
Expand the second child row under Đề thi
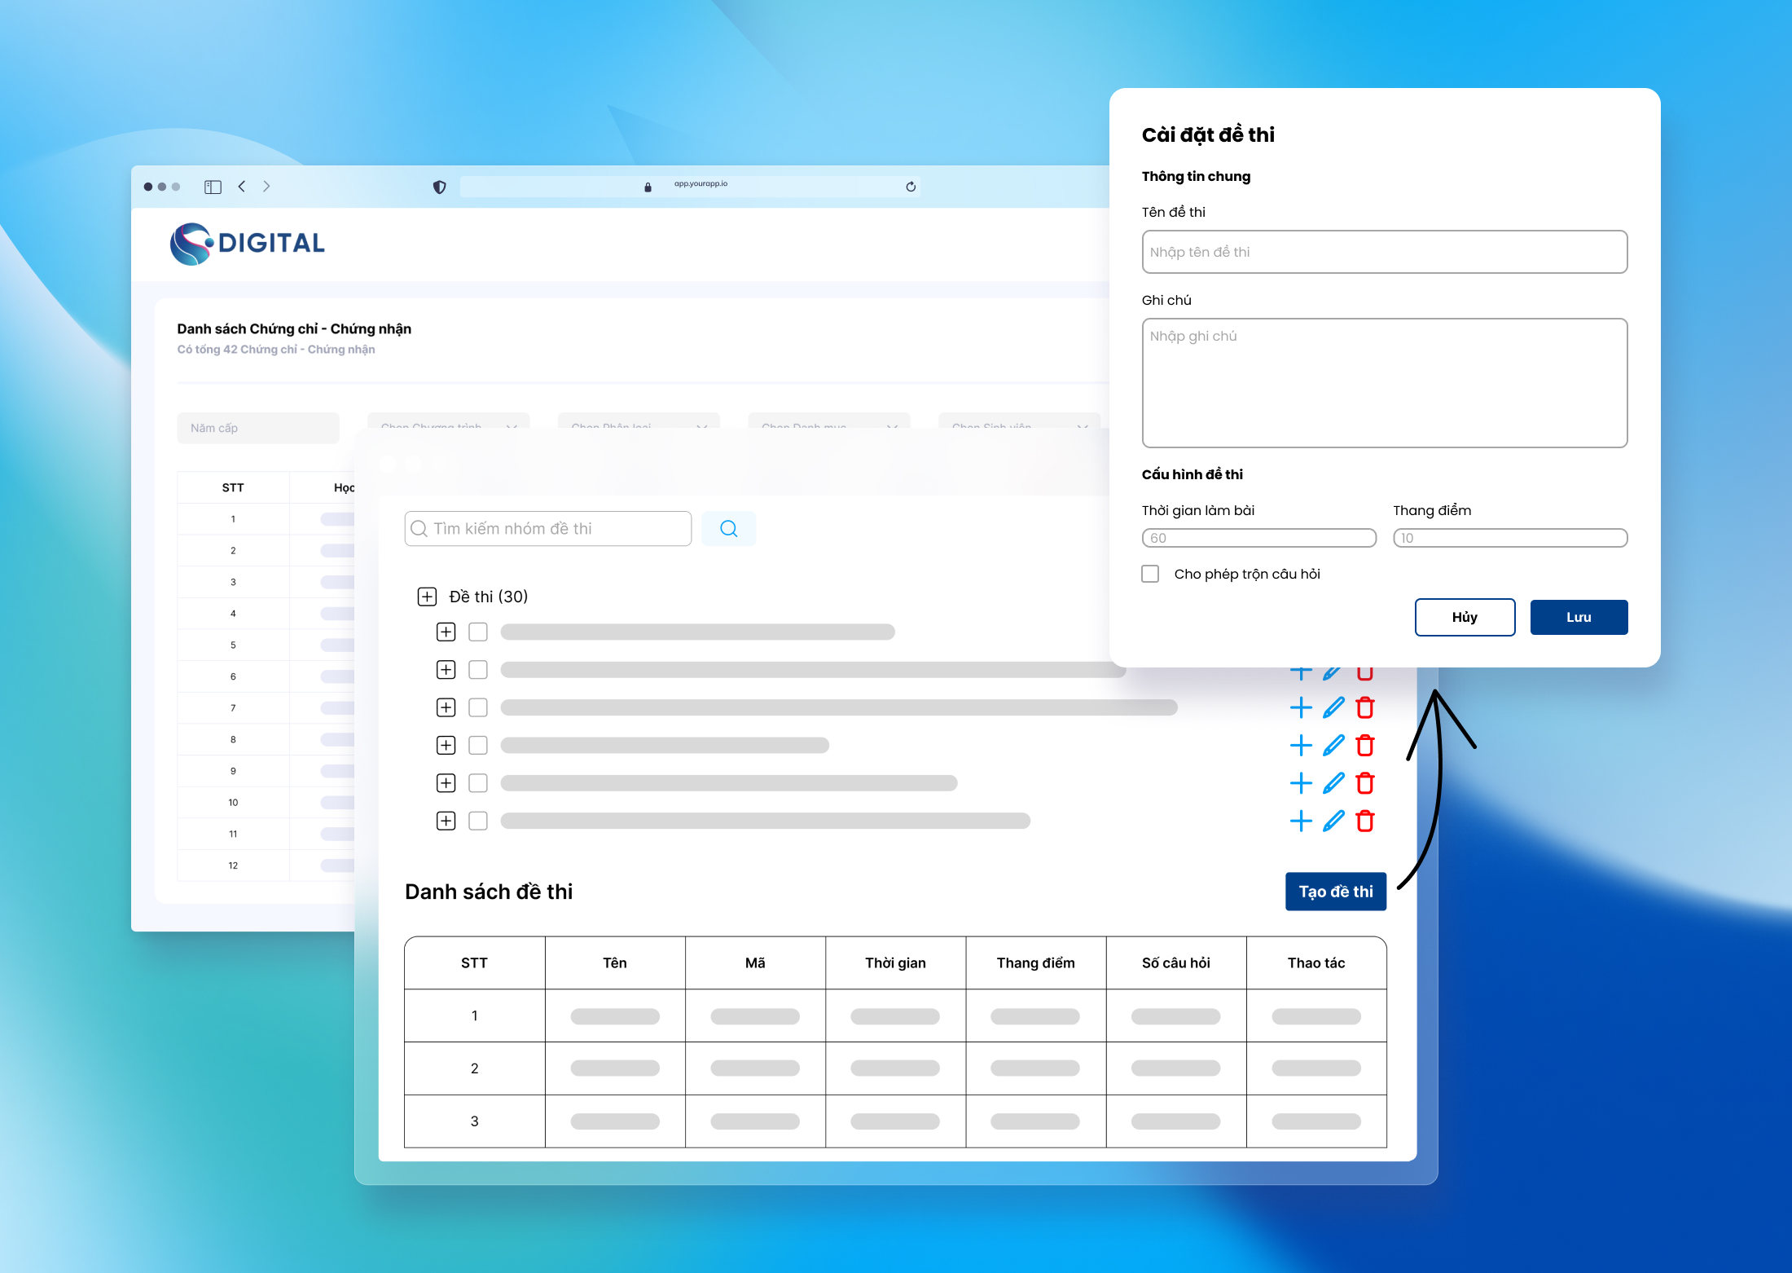click(x=446, y=670)
